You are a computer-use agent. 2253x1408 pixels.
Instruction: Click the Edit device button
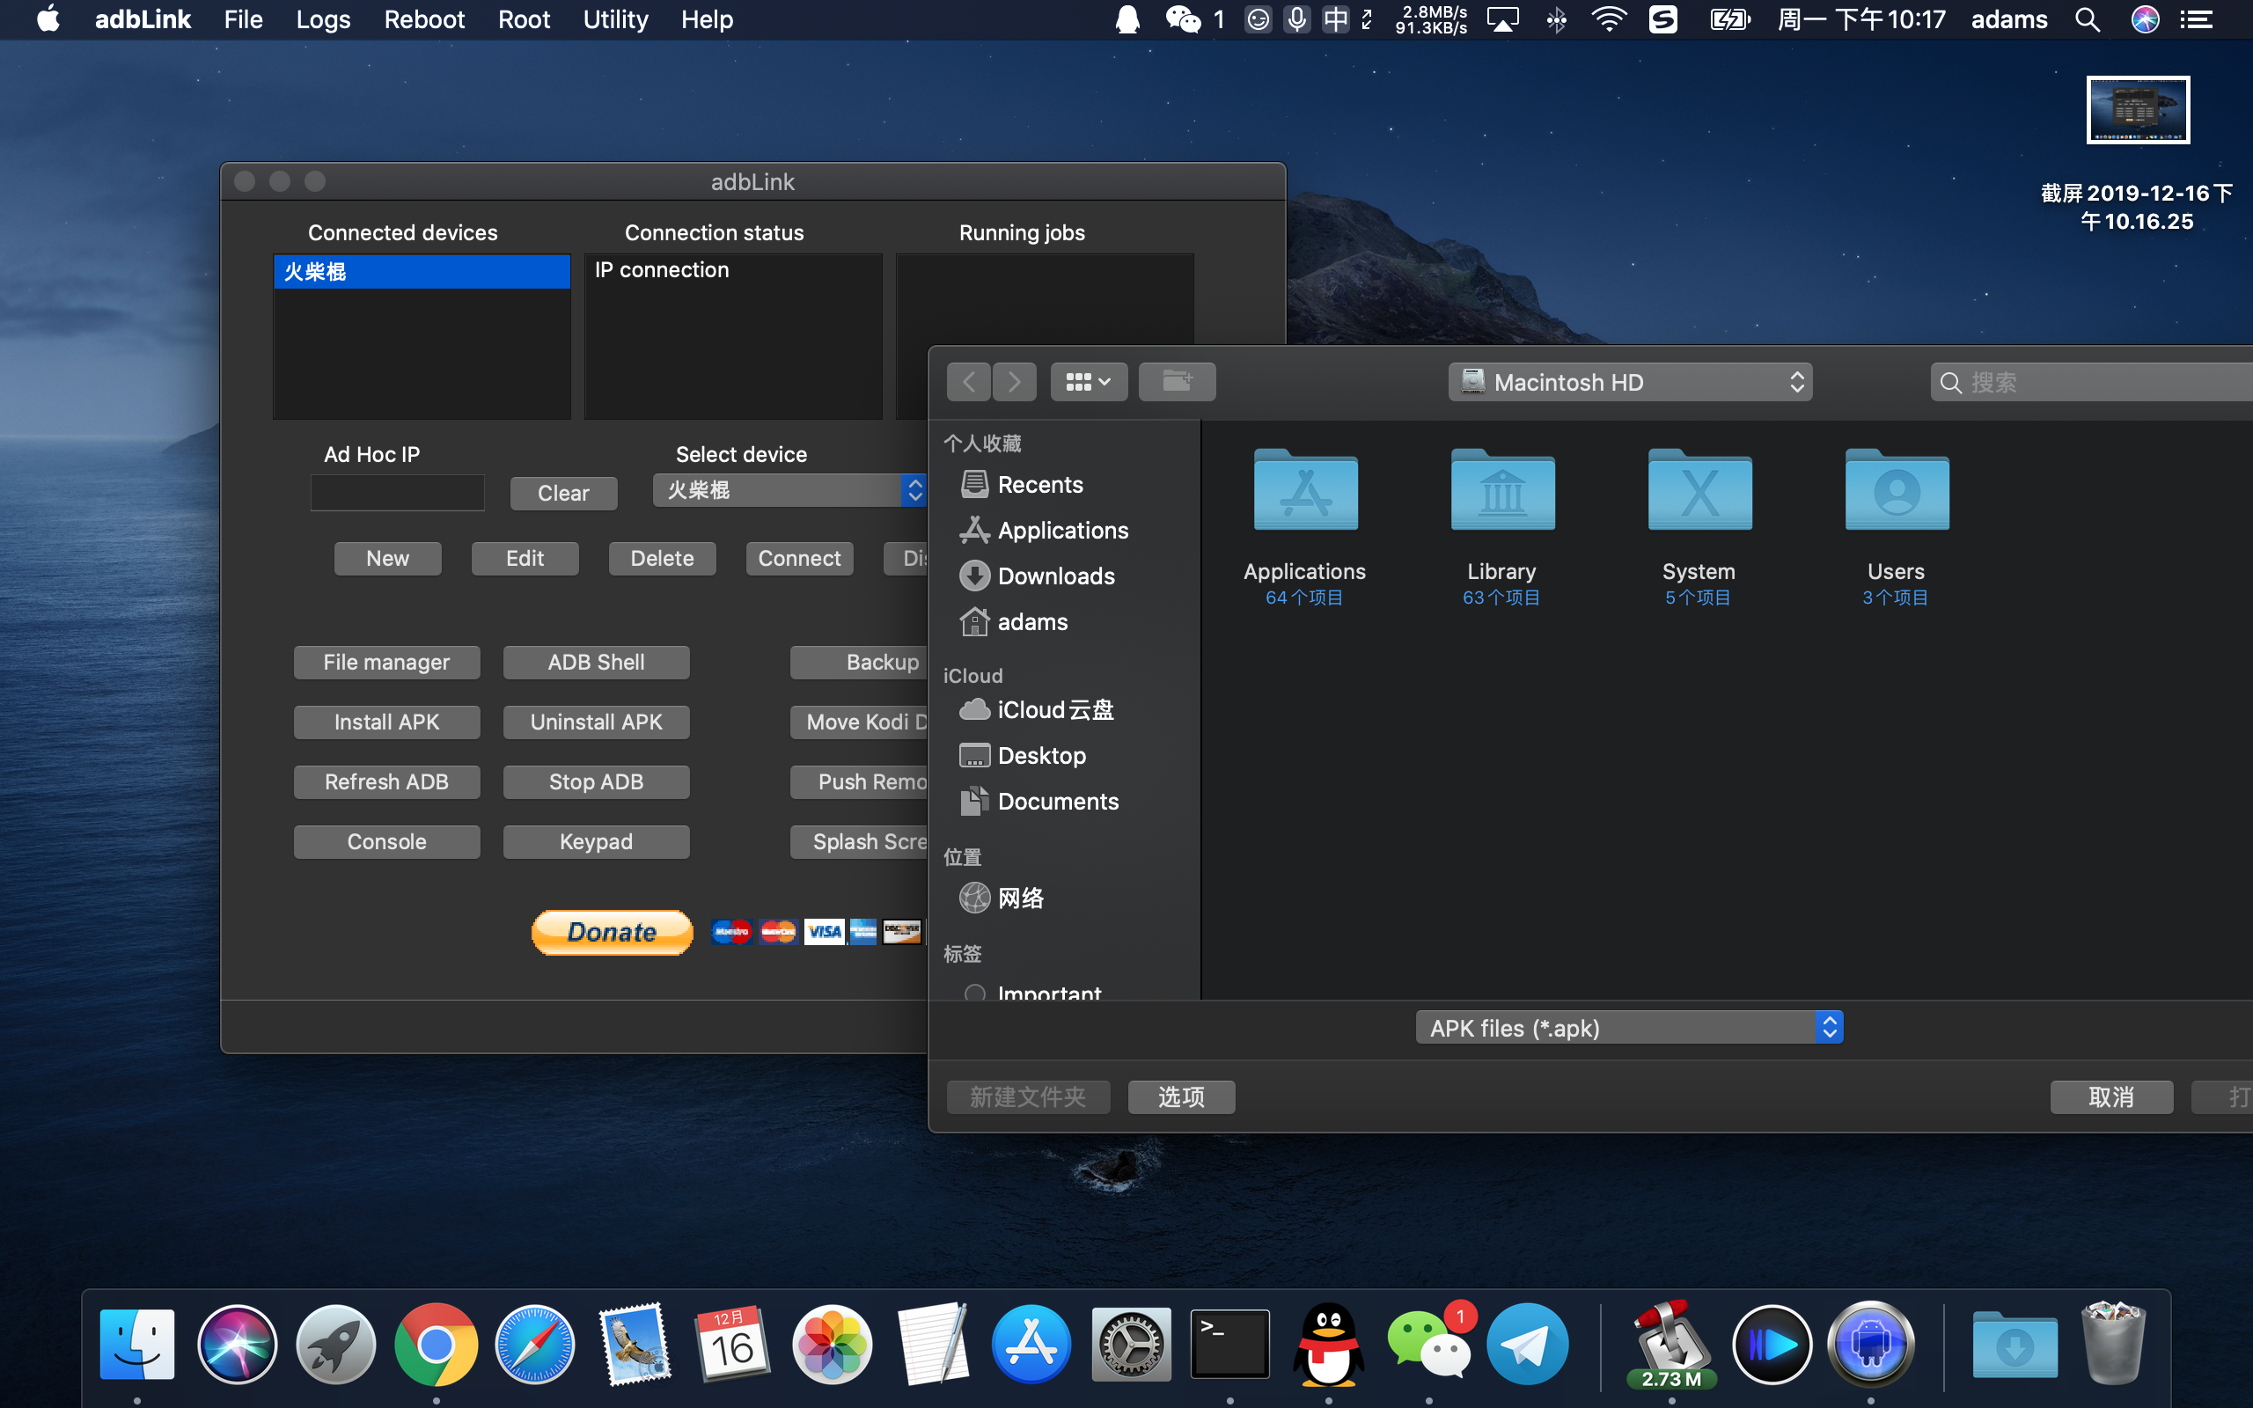(525, 558)
